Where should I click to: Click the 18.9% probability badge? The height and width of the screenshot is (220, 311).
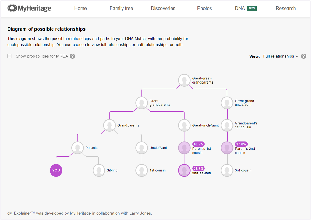click(198, 144)
